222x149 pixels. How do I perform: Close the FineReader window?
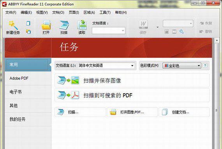[x=213, y=3]
